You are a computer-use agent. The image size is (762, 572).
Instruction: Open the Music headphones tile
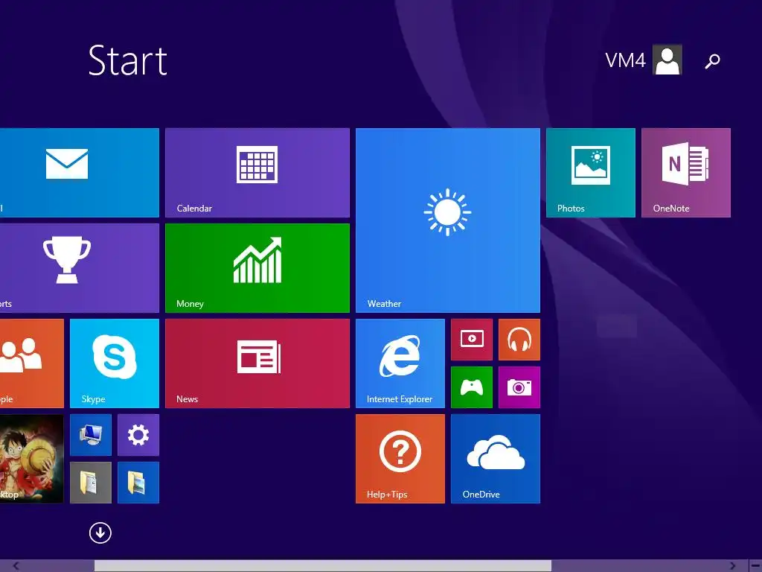[x=519, y=340]
